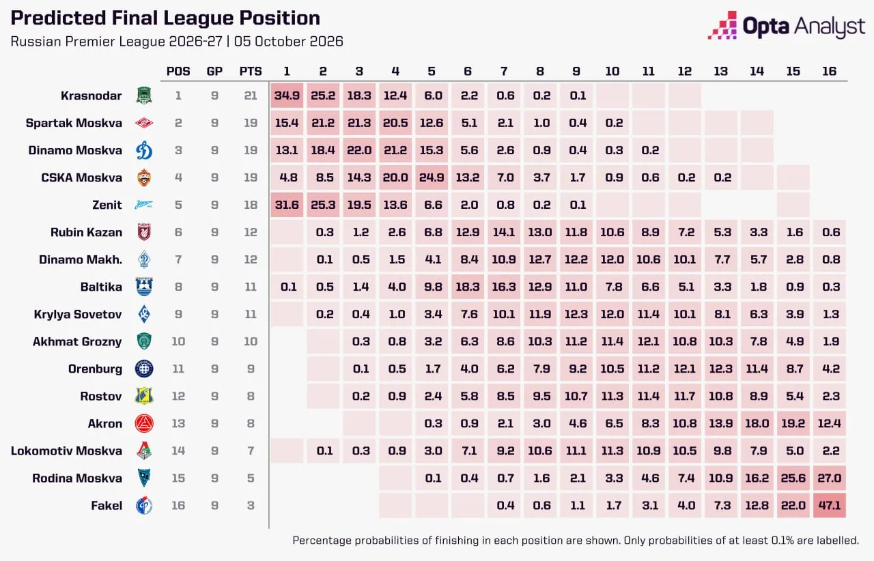Click Krasnodar's 34.9 first-place probability cell

click(288, 96)
